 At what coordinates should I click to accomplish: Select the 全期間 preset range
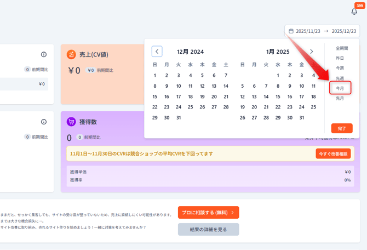click(x=342, y=48)
